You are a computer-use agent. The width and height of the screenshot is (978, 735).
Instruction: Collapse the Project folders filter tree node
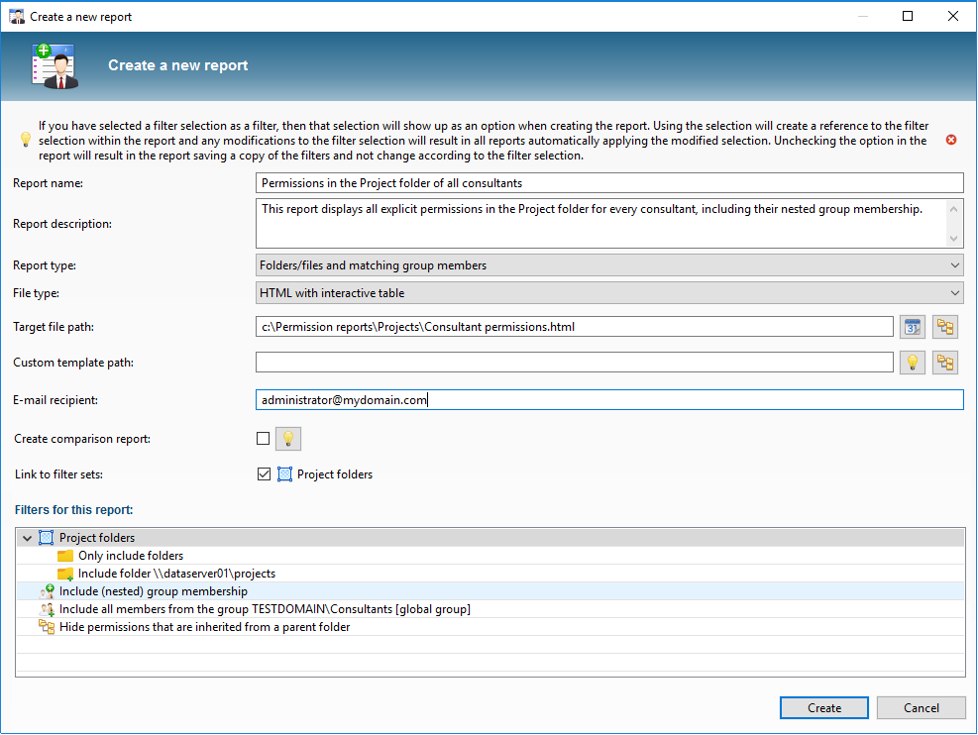27,538
